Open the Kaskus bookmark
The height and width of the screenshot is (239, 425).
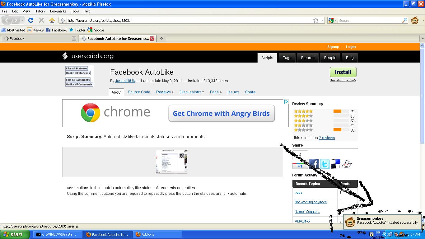click(x=35, y=30)
